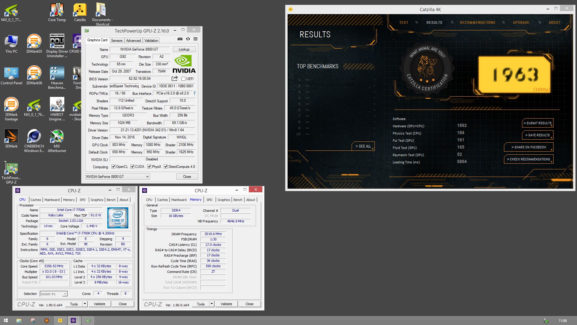
Task: Open the GPU-Z hamburger menu
Action: coord(195,39)
